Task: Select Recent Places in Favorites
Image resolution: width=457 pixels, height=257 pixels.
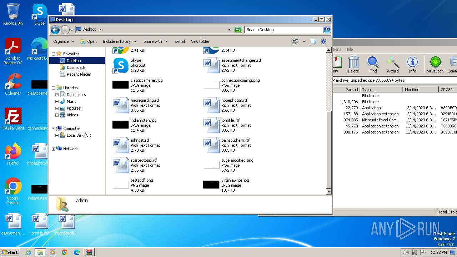Action: (x=79, y=74)
